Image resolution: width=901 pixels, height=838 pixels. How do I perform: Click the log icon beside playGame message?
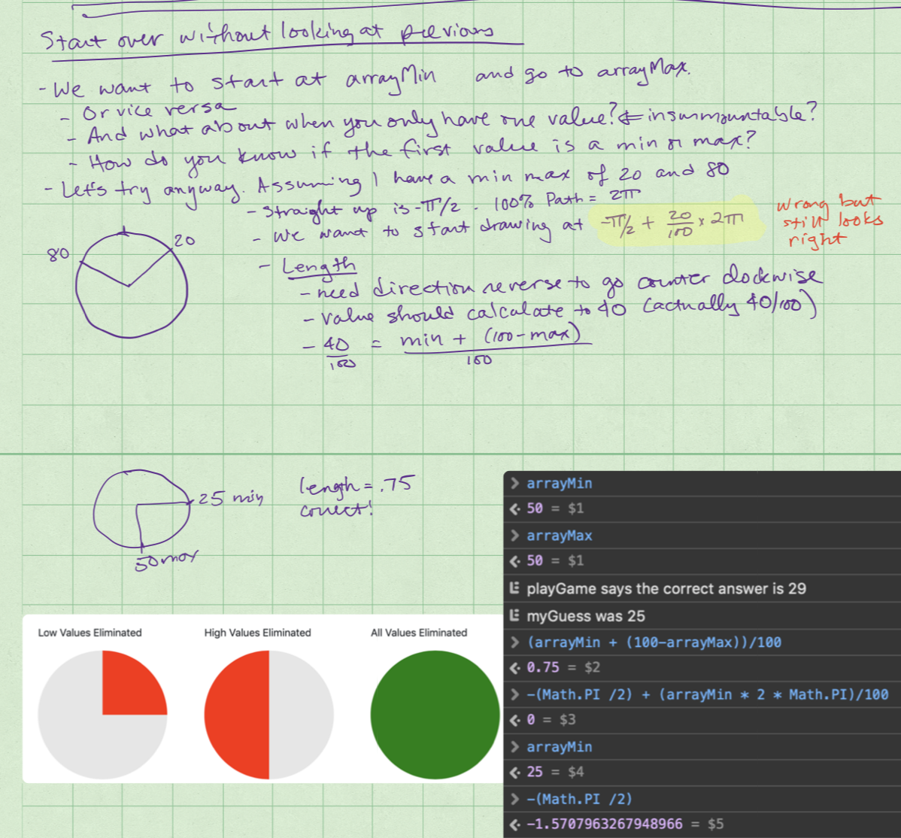coord(515,588)
